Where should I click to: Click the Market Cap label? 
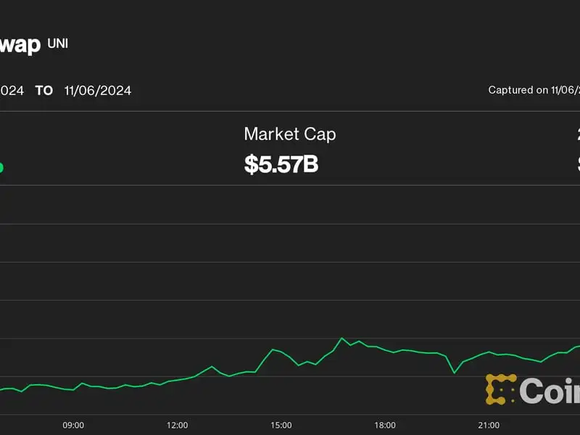(289, 134)
